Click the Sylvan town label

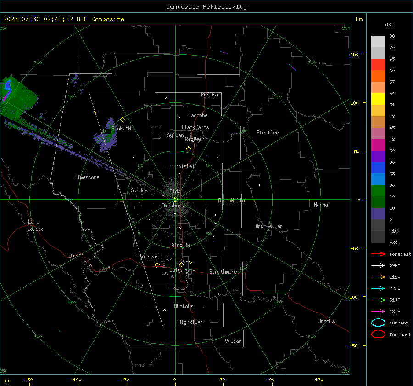pos(175,136)
